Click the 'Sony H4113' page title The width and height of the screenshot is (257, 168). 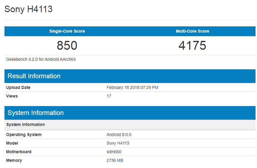point(28,9)
